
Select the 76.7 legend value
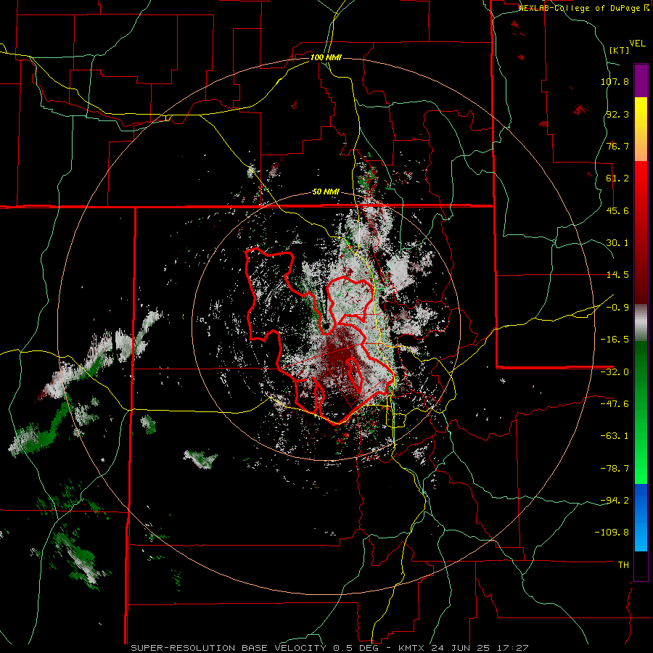[x=617, y=146]
